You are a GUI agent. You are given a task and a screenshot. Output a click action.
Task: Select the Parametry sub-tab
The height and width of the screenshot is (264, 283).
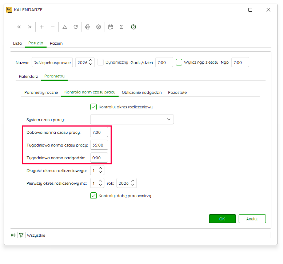tap(54, 76)
